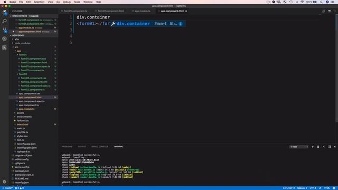Image resolution: width=338 pixels, height=190 pixels.
Task: Click the split editor icon
Action: (x=329, y=11)
